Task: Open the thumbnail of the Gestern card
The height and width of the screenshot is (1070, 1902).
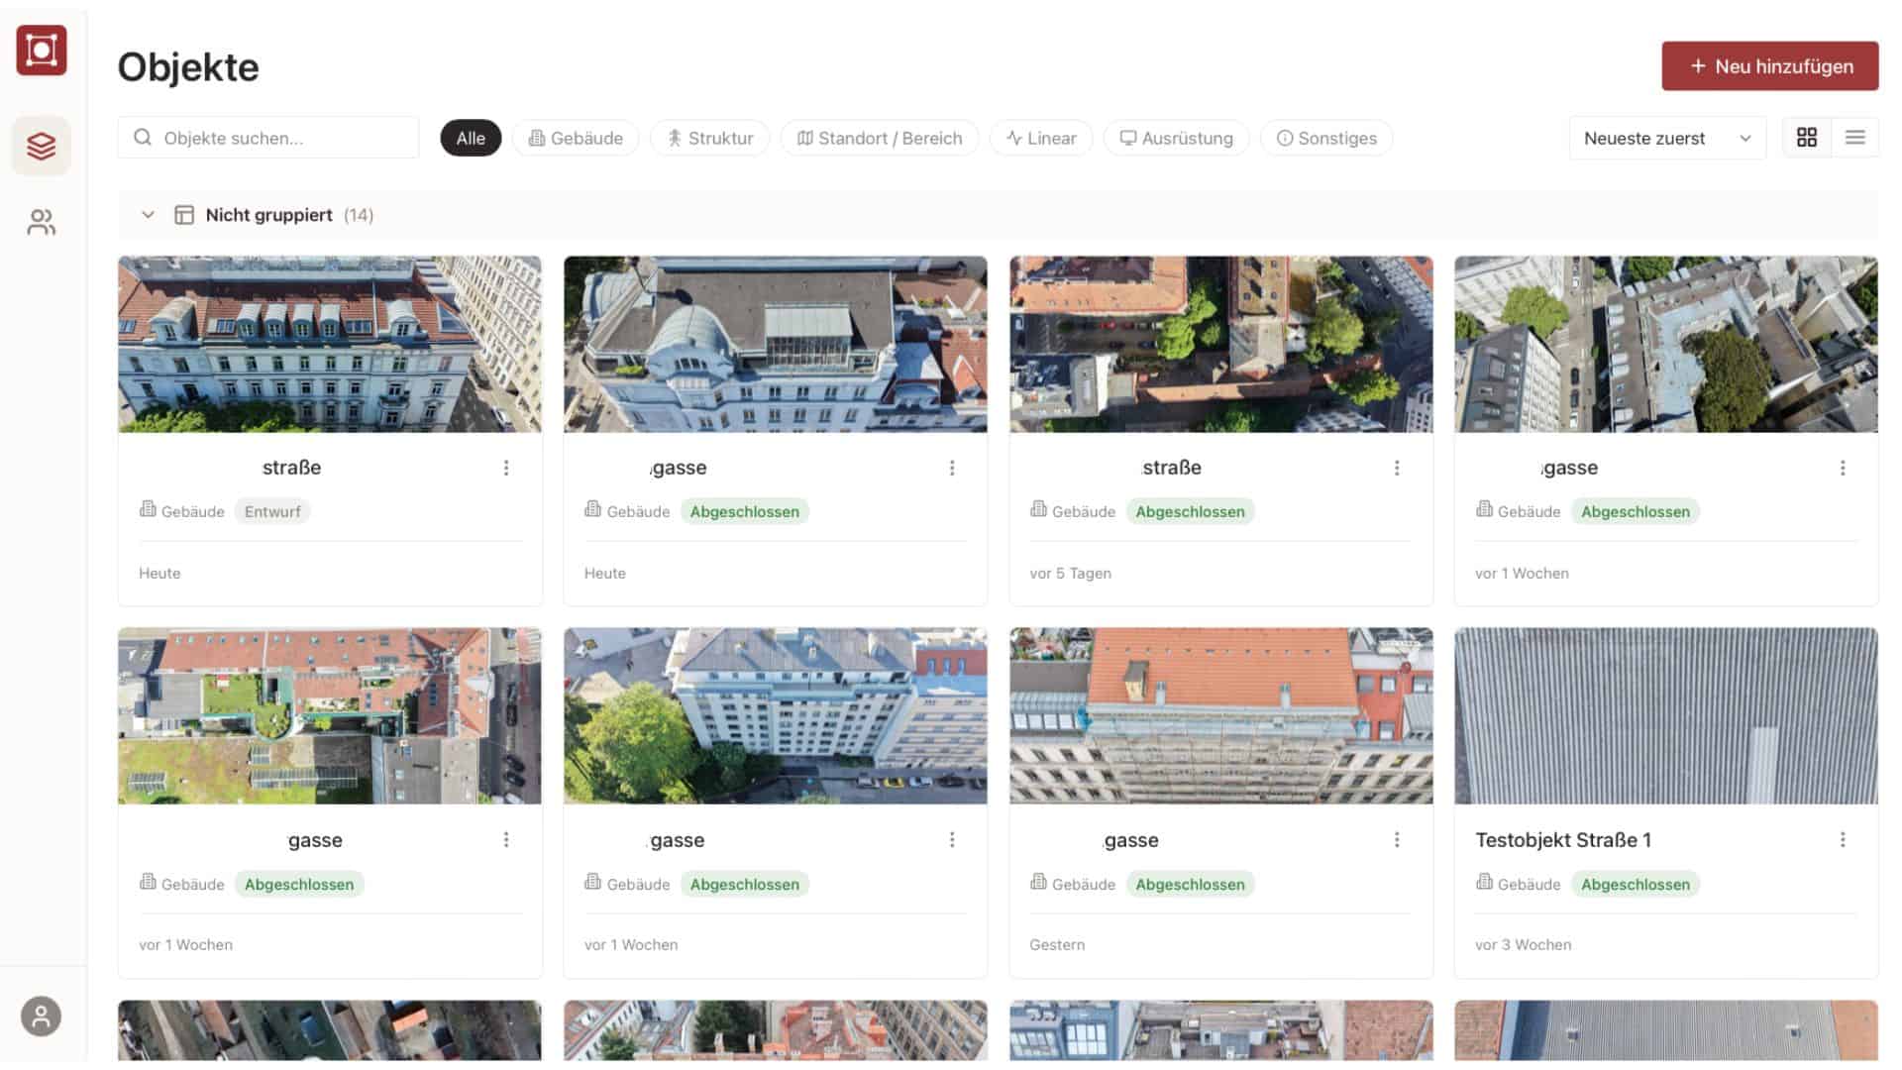Action: coord(1221,715)
